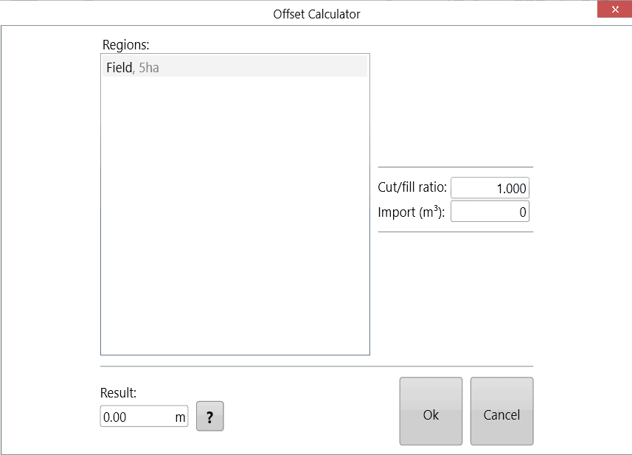
Task: Click the meter unit label next to Result
Action: tap(181, 416)
